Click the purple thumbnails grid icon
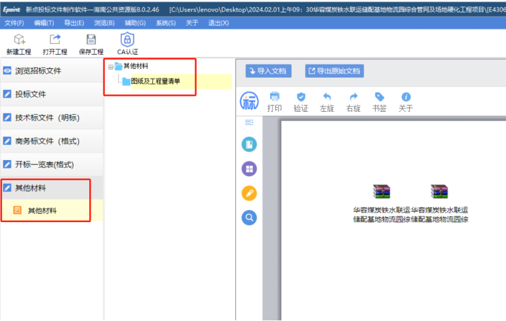Viewport: 506px width, 321px height. pos(249,168)
